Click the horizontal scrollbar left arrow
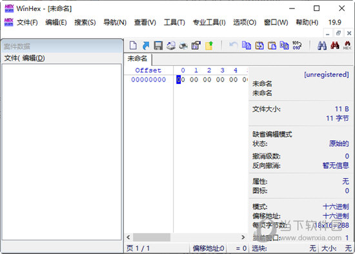The height and width of the screenshot is (254, 355). 128,237
